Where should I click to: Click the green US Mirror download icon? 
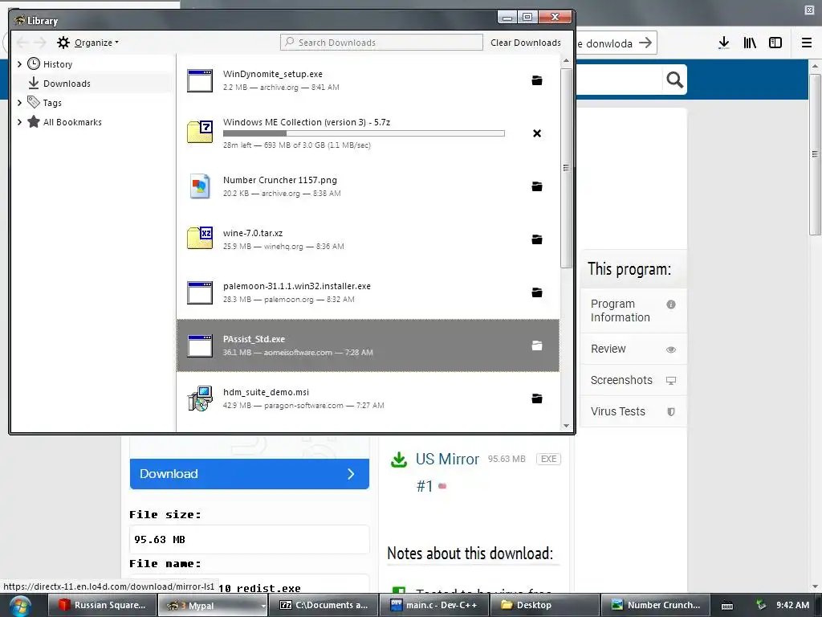(x=399, y=460)
